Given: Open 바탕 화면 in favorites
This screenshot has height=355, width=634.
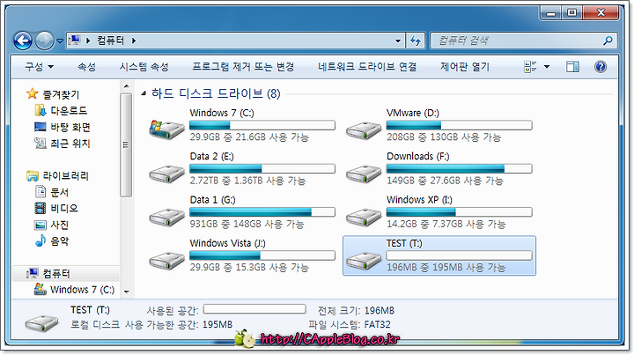Looking at the screenshot, I should (70, 128).
